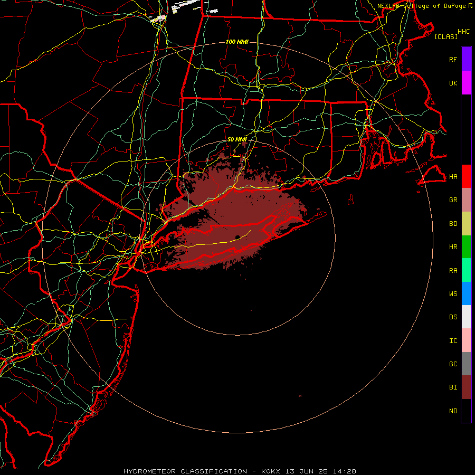Viewport: 475px width, 475px height.
Task: Click the IC legend label
Action: 453,341
